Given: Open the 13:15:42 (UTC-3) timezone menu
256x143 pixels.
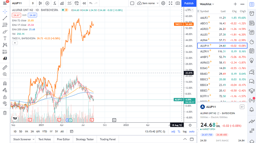Looking at the screenshot, I should [x=155, y=132].
